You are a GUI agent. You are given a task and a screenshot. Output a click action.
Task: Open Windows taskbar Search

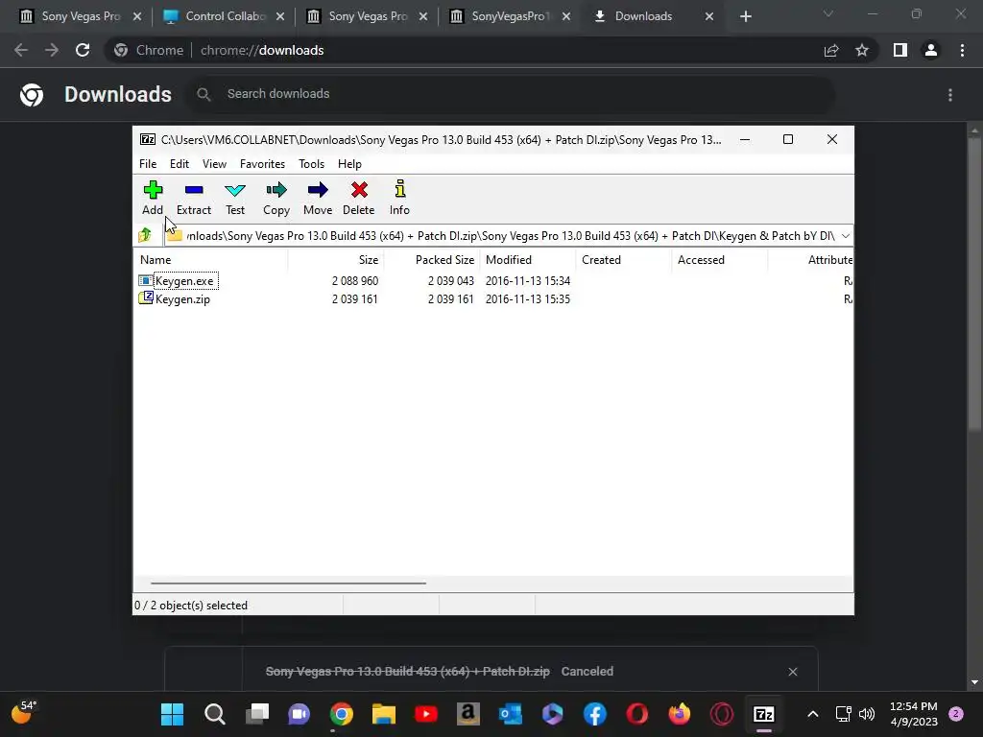[214, 714]
